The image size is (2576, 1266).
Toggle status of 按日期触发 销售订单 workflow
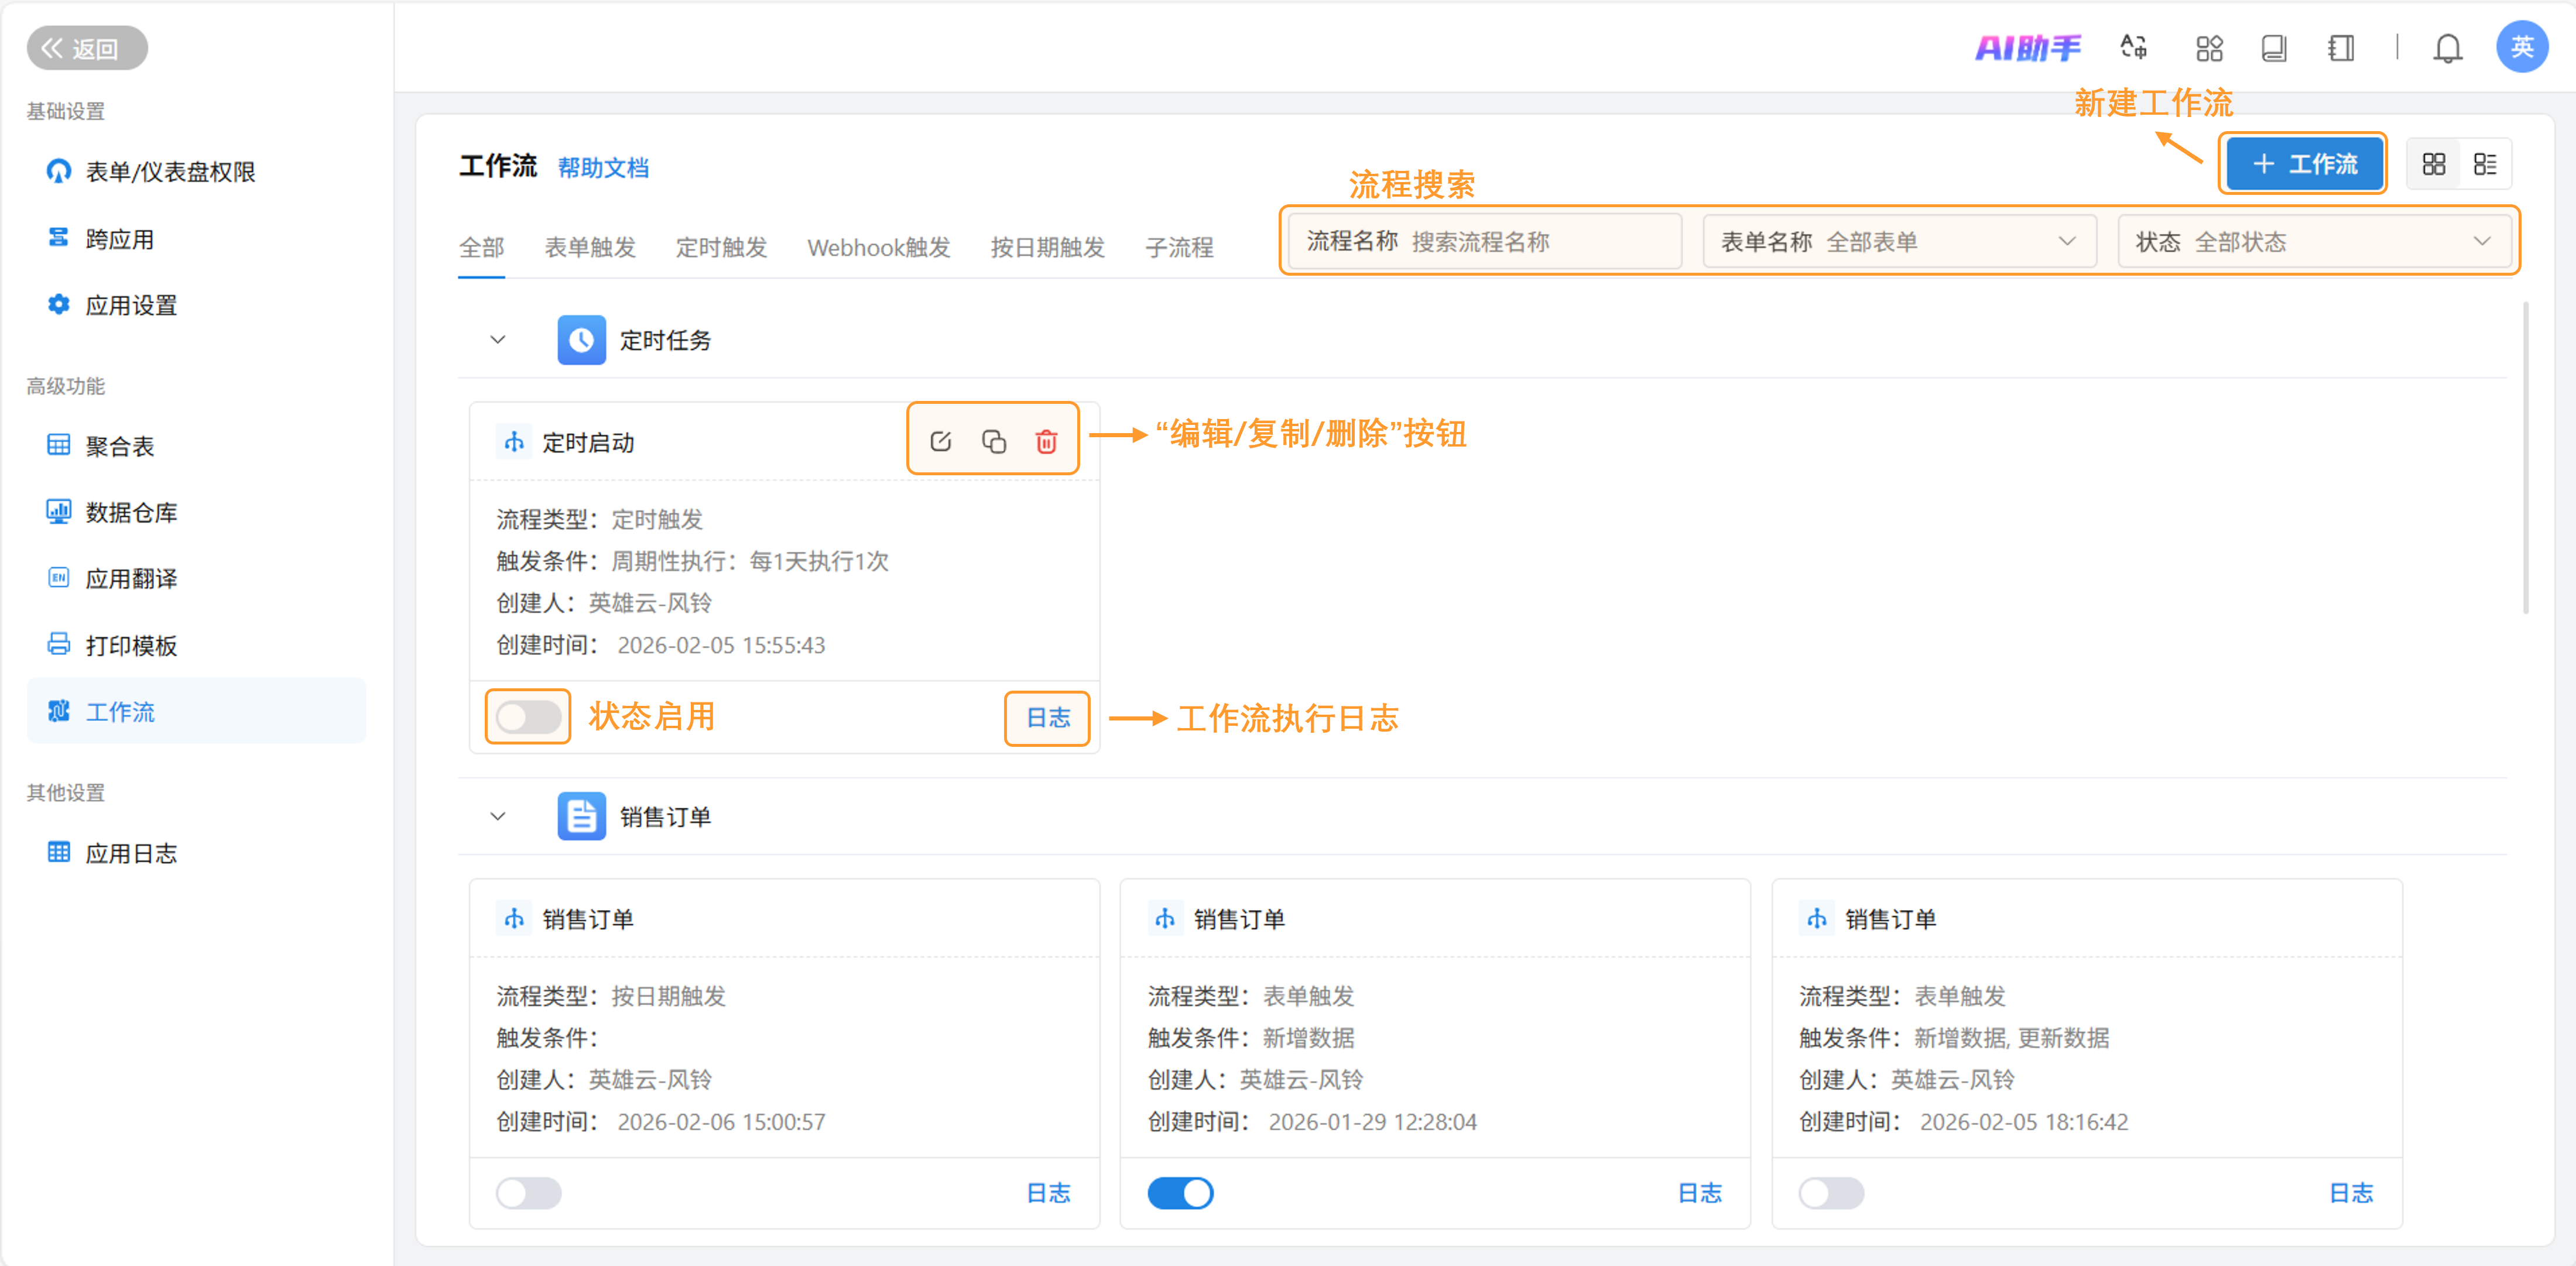tap(528, 1192)
